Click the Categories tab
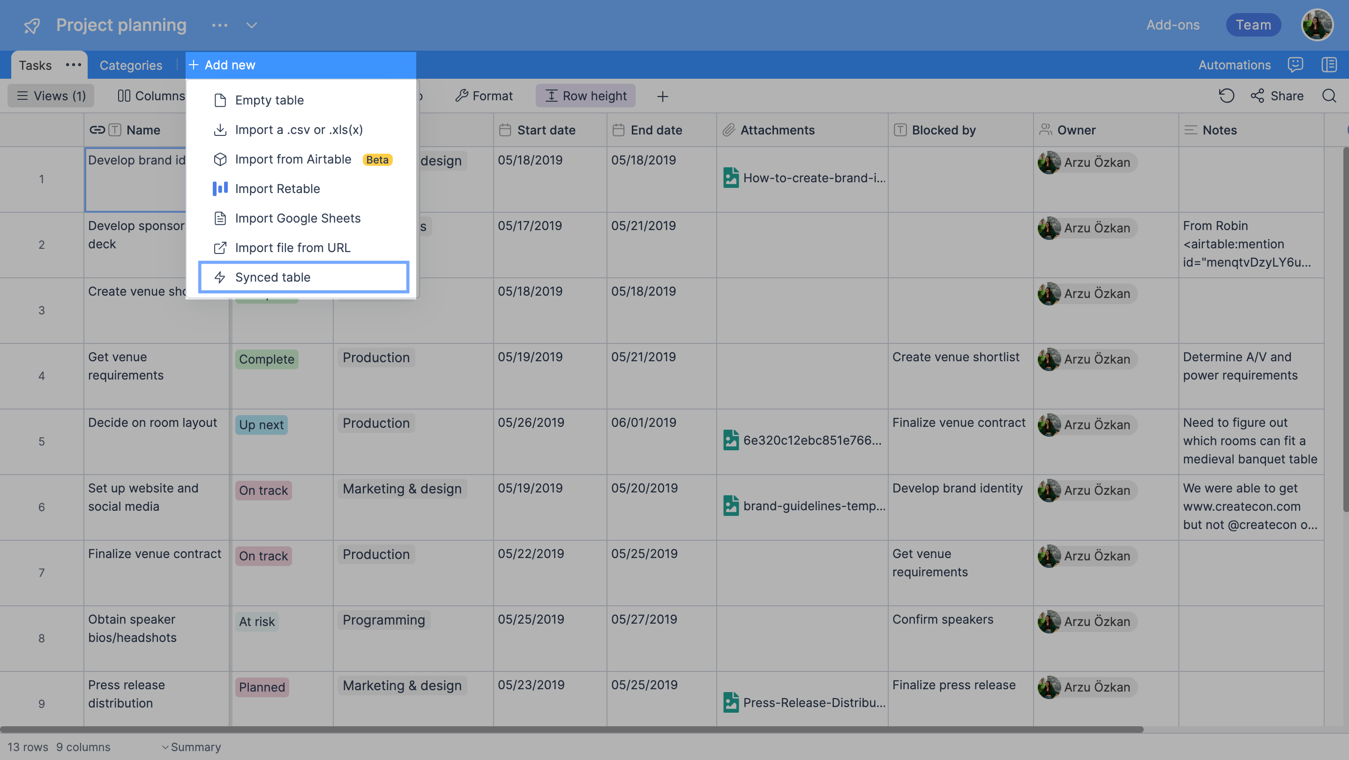The width and height of the screenshot is (1349, 760). [131, 66]
